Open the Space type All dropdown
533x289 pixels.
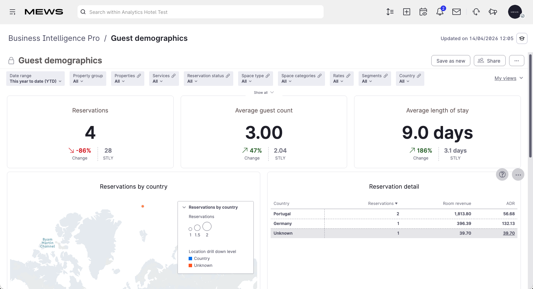click(x=255, y=79)
